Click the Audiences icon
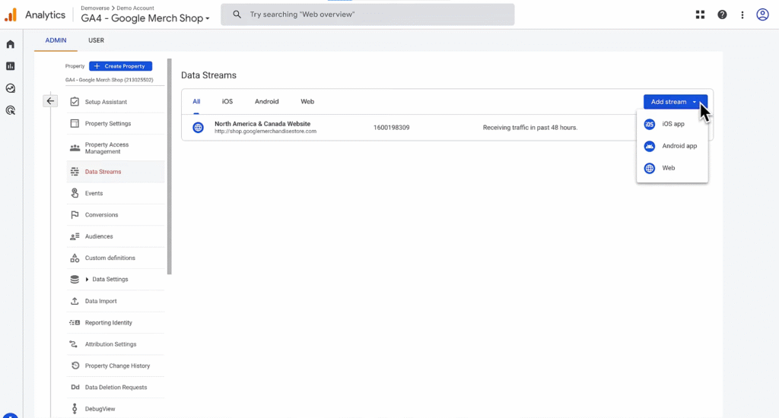The width and height of the screenshot is (779, 418). coord(75,236)
